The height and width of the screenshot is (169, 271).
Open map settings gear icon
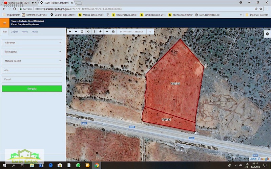[x=267, y=34]
